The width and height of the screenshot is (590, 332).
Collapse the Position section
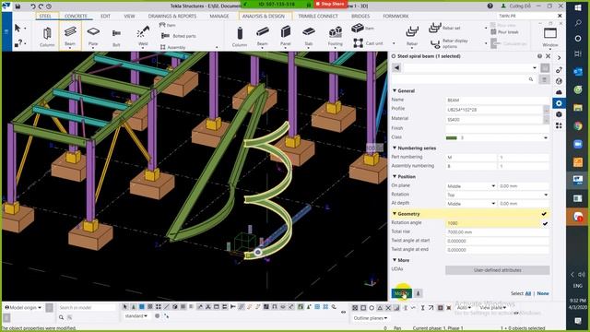click(395, 176)
